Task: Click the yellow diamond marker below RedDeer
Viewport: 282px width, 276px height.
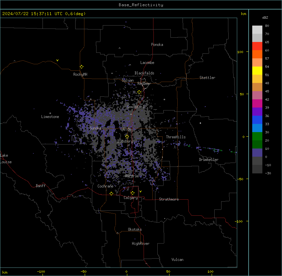Action: pos(139,92)
